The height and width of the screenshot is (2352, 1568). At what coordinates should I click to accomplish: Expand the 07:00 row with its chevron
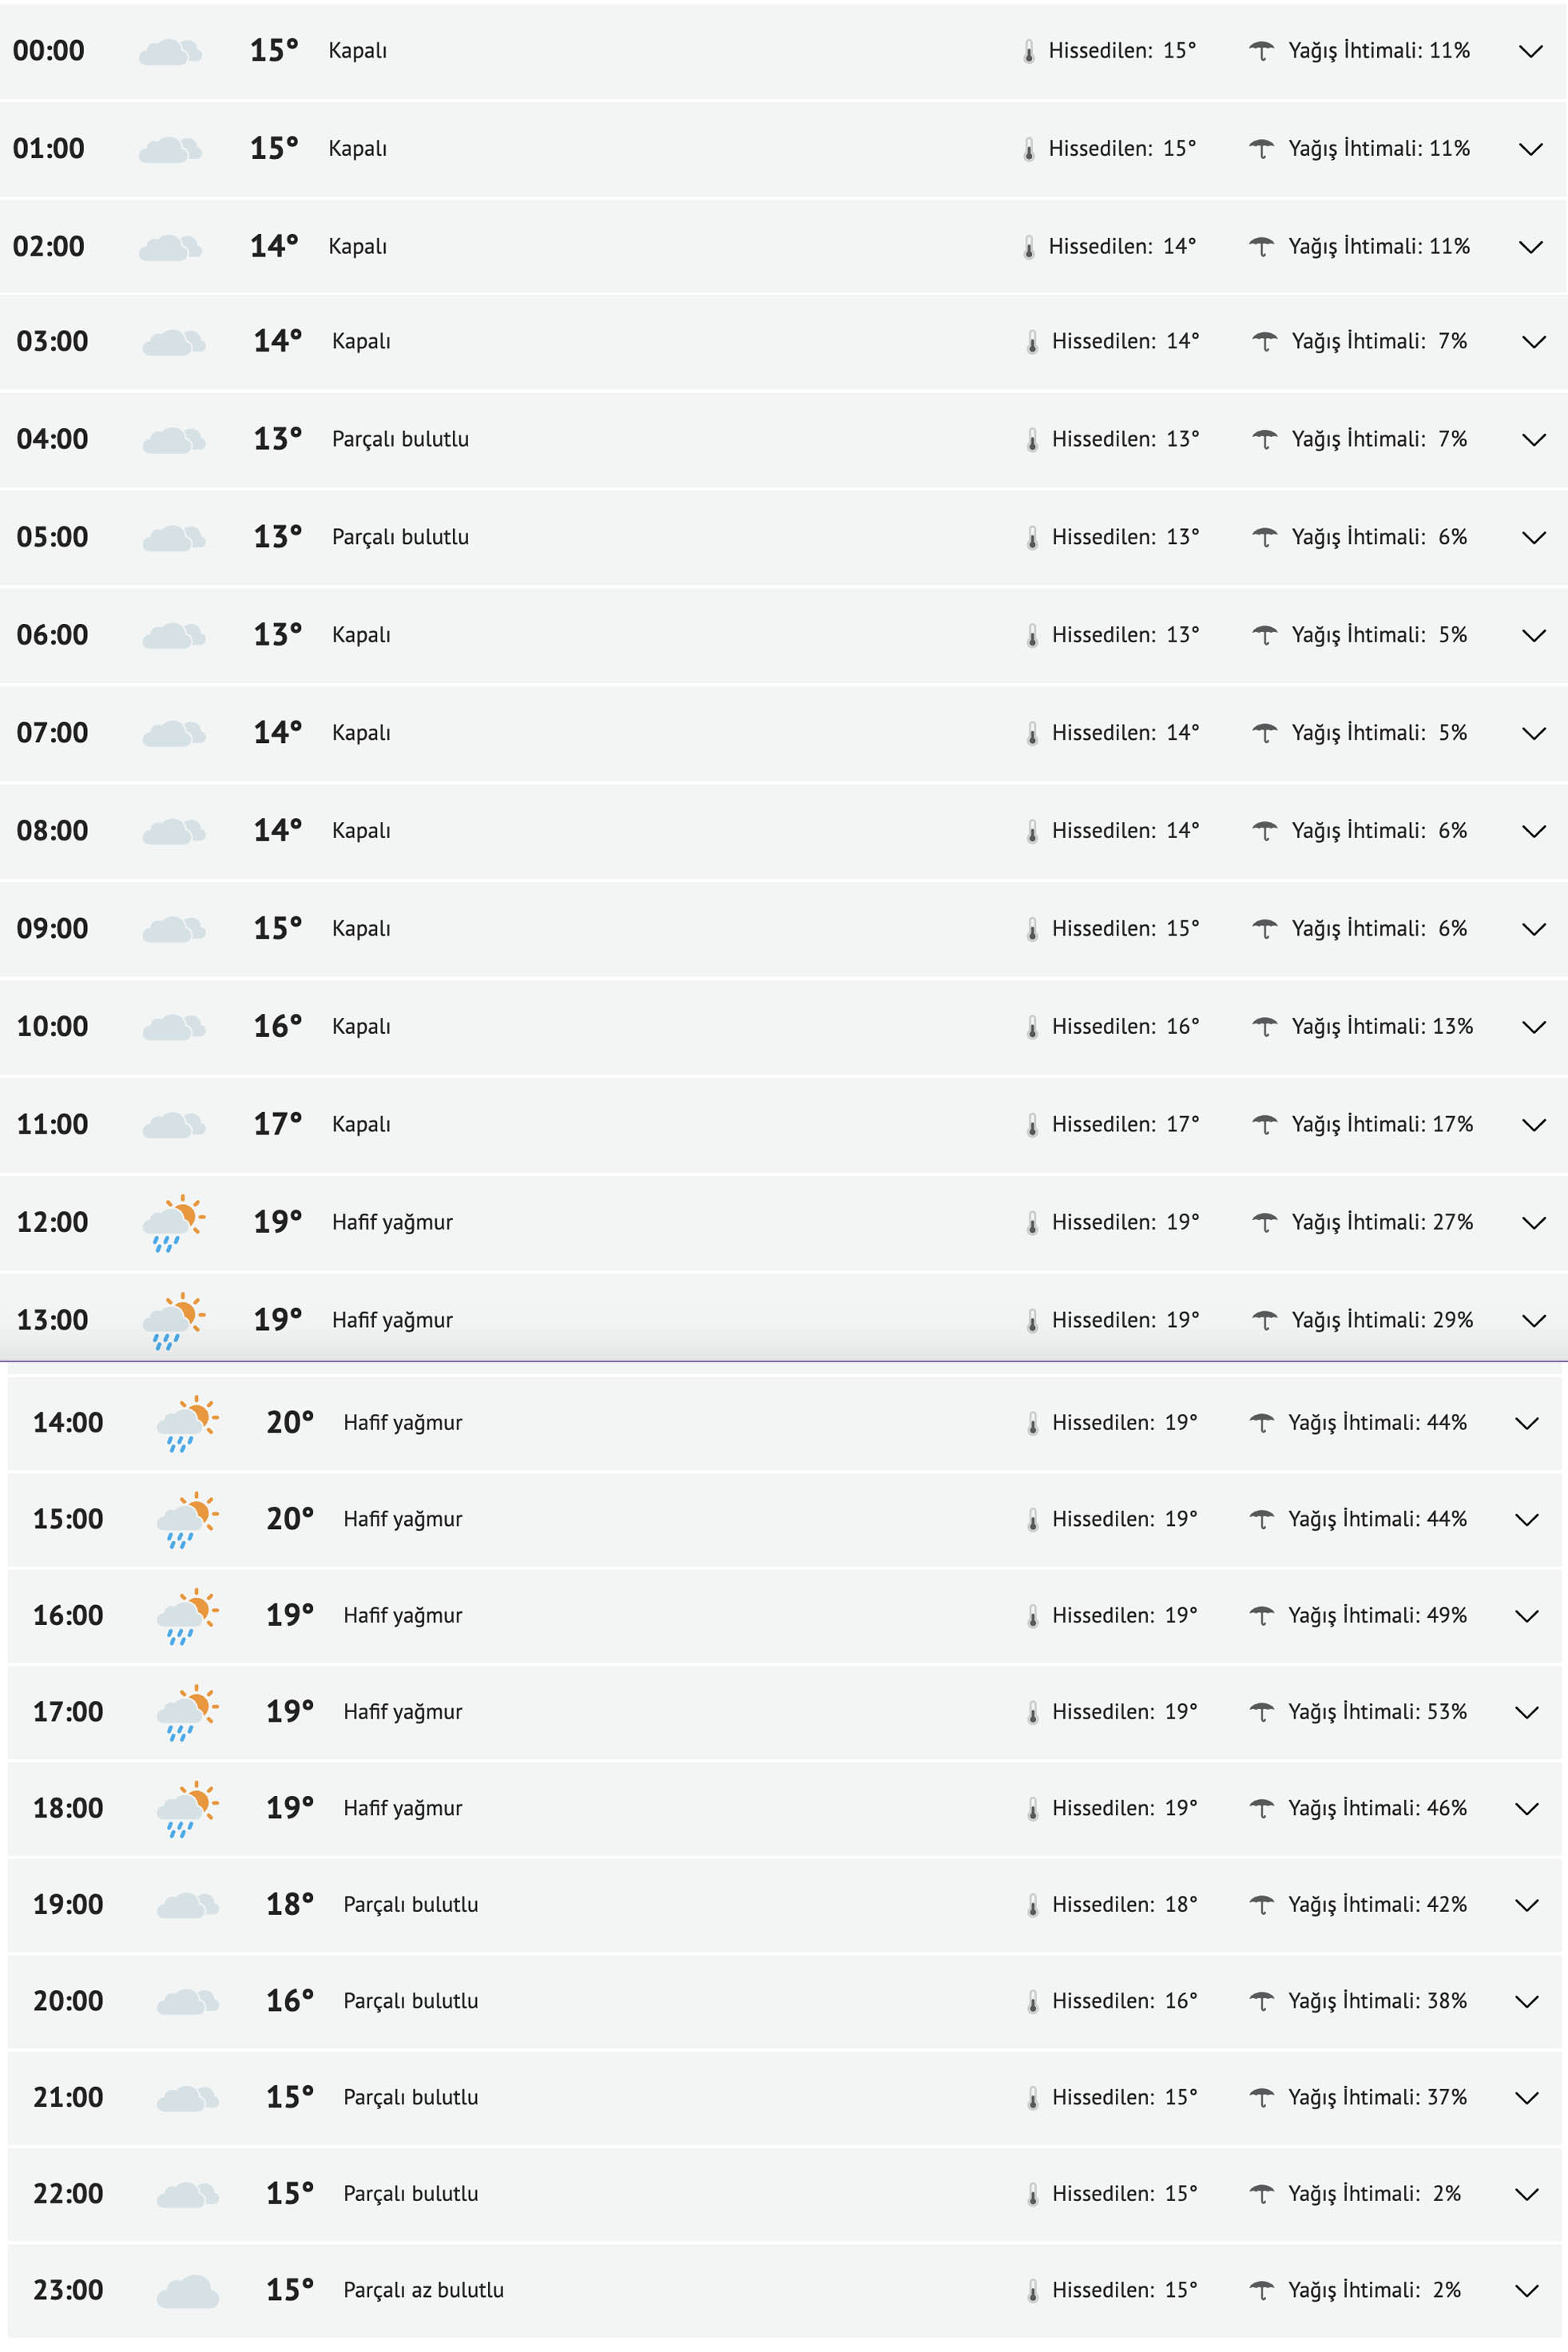pos(1533,734)
